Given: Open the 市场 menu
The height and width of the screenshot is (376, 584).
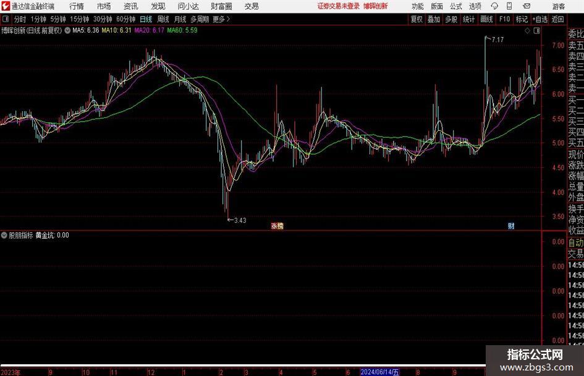Looking at the screenshot, I should 104,6.
